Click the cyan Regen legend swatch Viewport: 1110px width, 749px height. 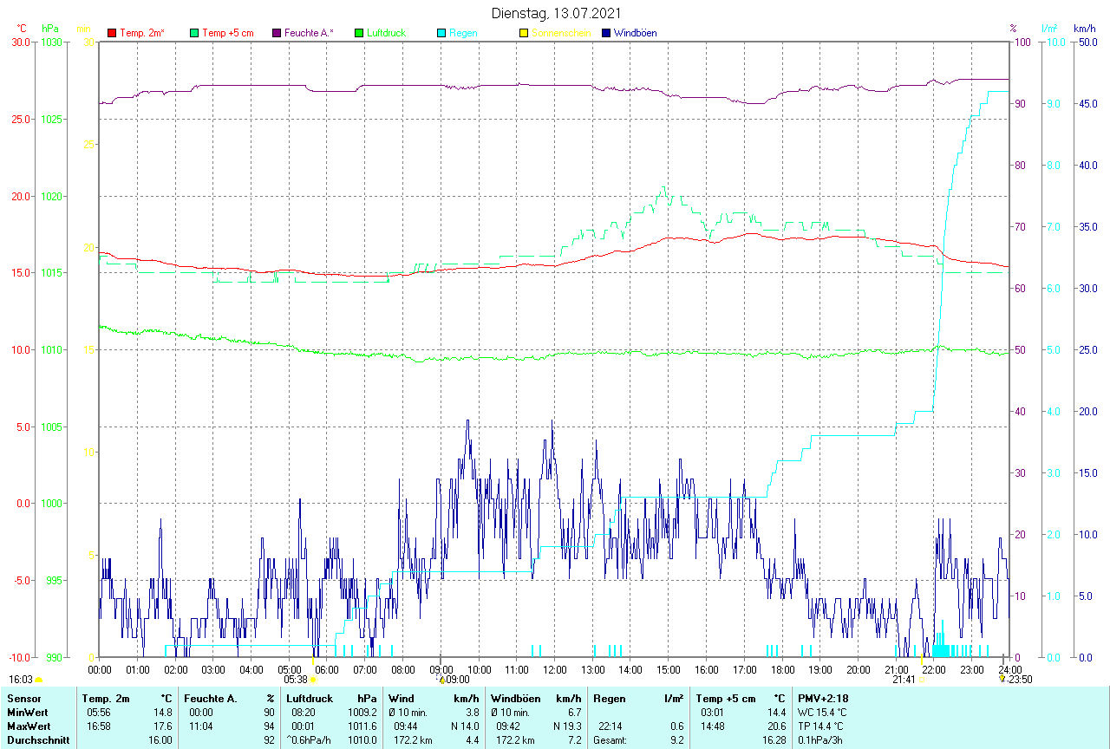click(441, 33)
